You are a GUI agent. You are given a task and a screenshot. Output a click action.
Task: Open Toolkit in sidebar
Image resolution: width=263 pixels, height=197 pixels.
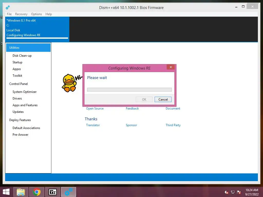tap(17, 76)
